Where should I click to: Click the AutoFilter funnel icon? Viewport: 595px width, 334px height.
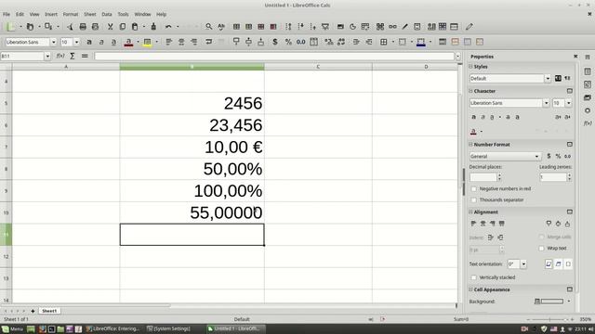pyautogui.click(x=325, y=27)
